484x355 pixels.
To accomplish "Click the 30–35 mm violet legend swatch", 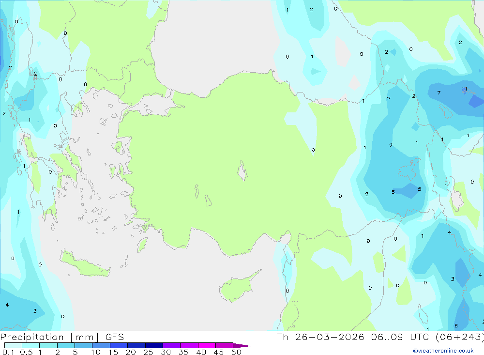I will pyautogui.click(x=172, y=345).
